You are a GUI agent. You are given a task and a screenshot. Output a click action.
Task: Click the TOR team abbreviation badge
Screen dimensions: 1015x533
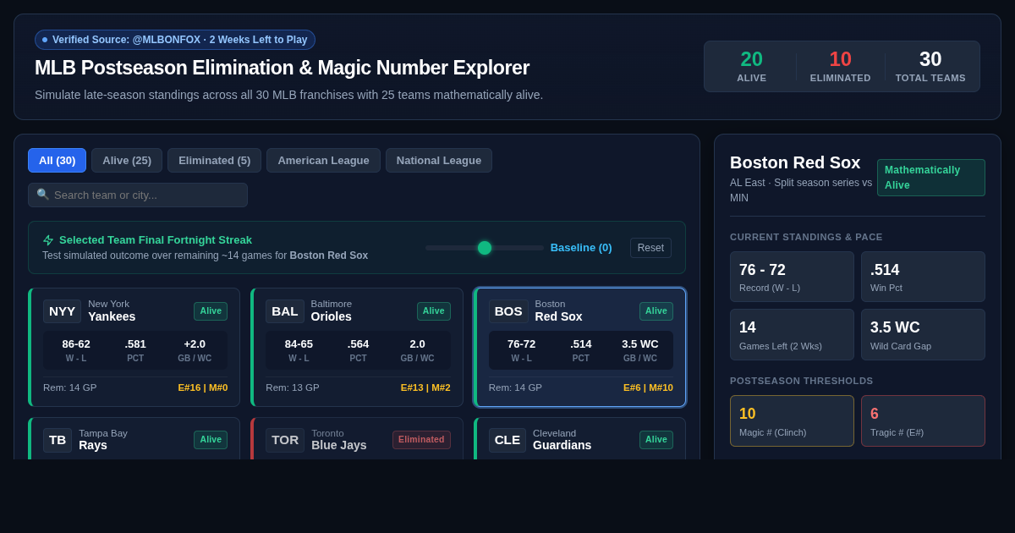pos(285,440)
